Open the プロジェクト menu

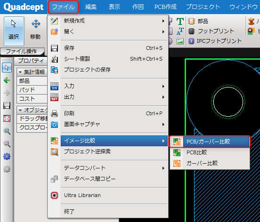[x=203, y=7]
